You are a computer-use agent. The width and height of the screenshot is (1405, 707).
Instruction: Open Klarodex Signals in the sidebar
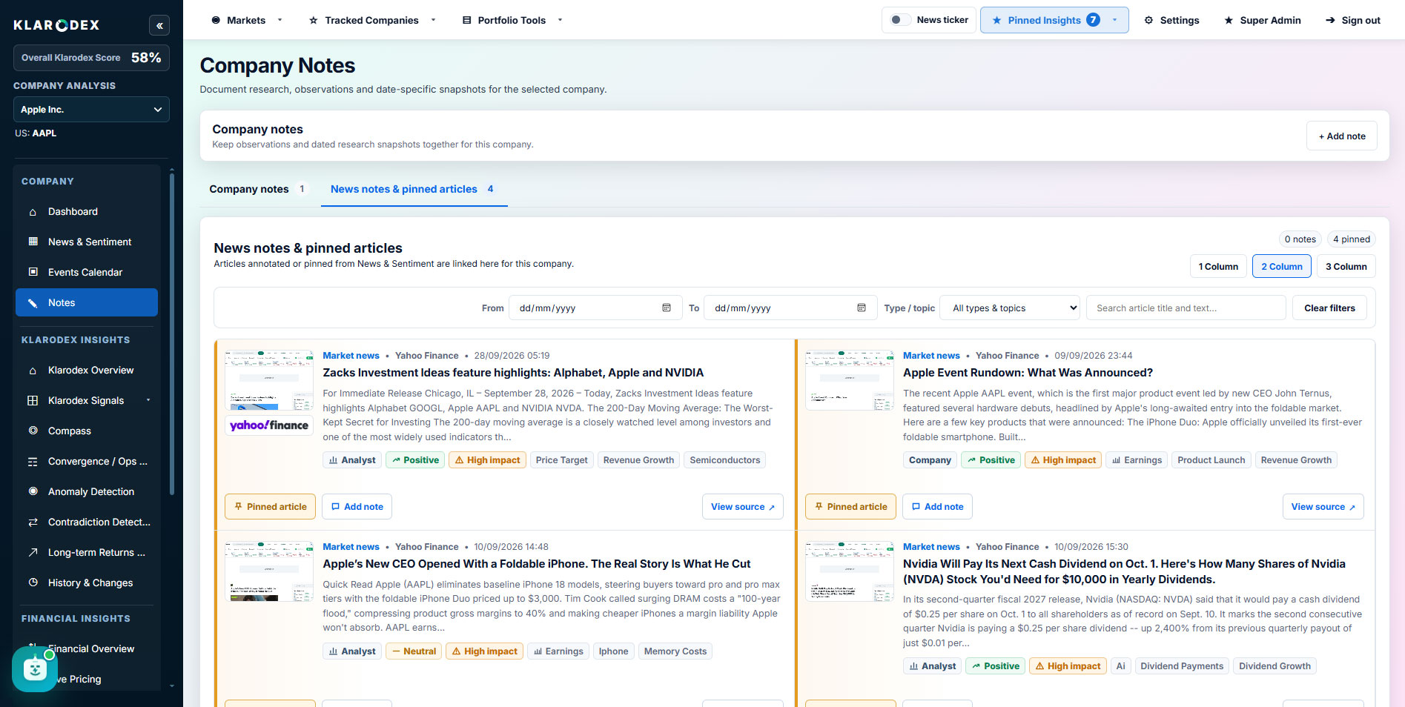click(x=87, y=400)
